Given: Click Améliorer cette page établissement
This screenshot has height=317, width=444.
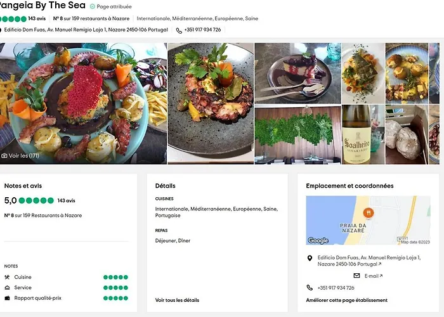Looking at the screenshot, I should (346, 300).
